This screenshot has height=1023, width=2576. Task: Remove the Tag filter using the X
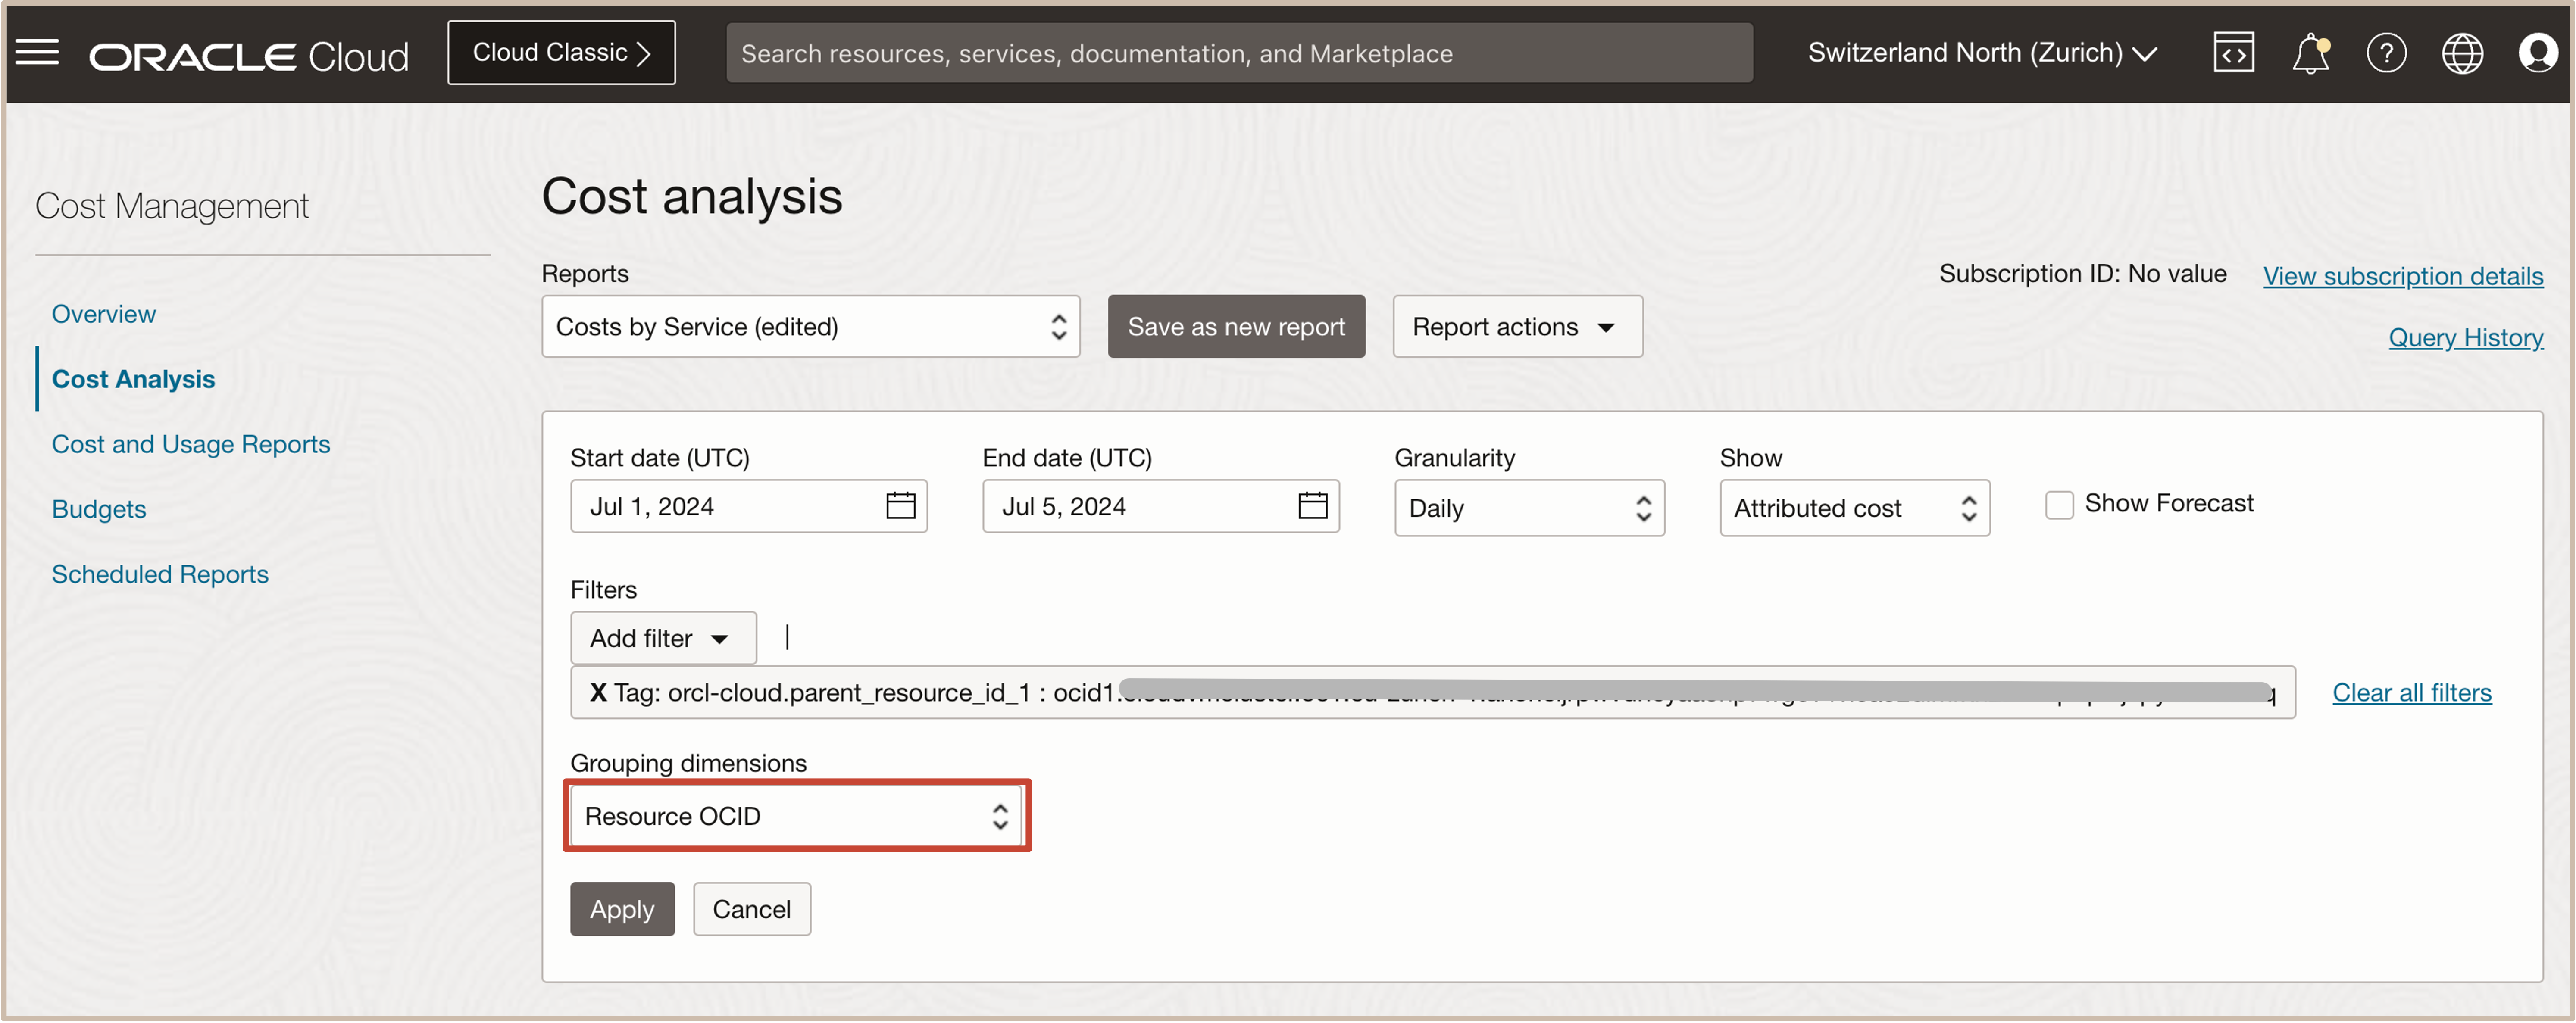pyautogui.click(x=597, y=692)
